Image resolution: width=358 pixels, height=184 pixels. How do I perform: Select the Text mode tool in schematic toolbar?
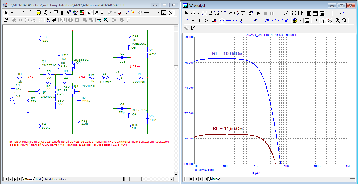coord(19,13)
